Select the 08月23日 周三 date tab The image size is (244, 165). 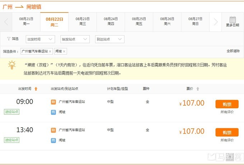click(83, 21)
